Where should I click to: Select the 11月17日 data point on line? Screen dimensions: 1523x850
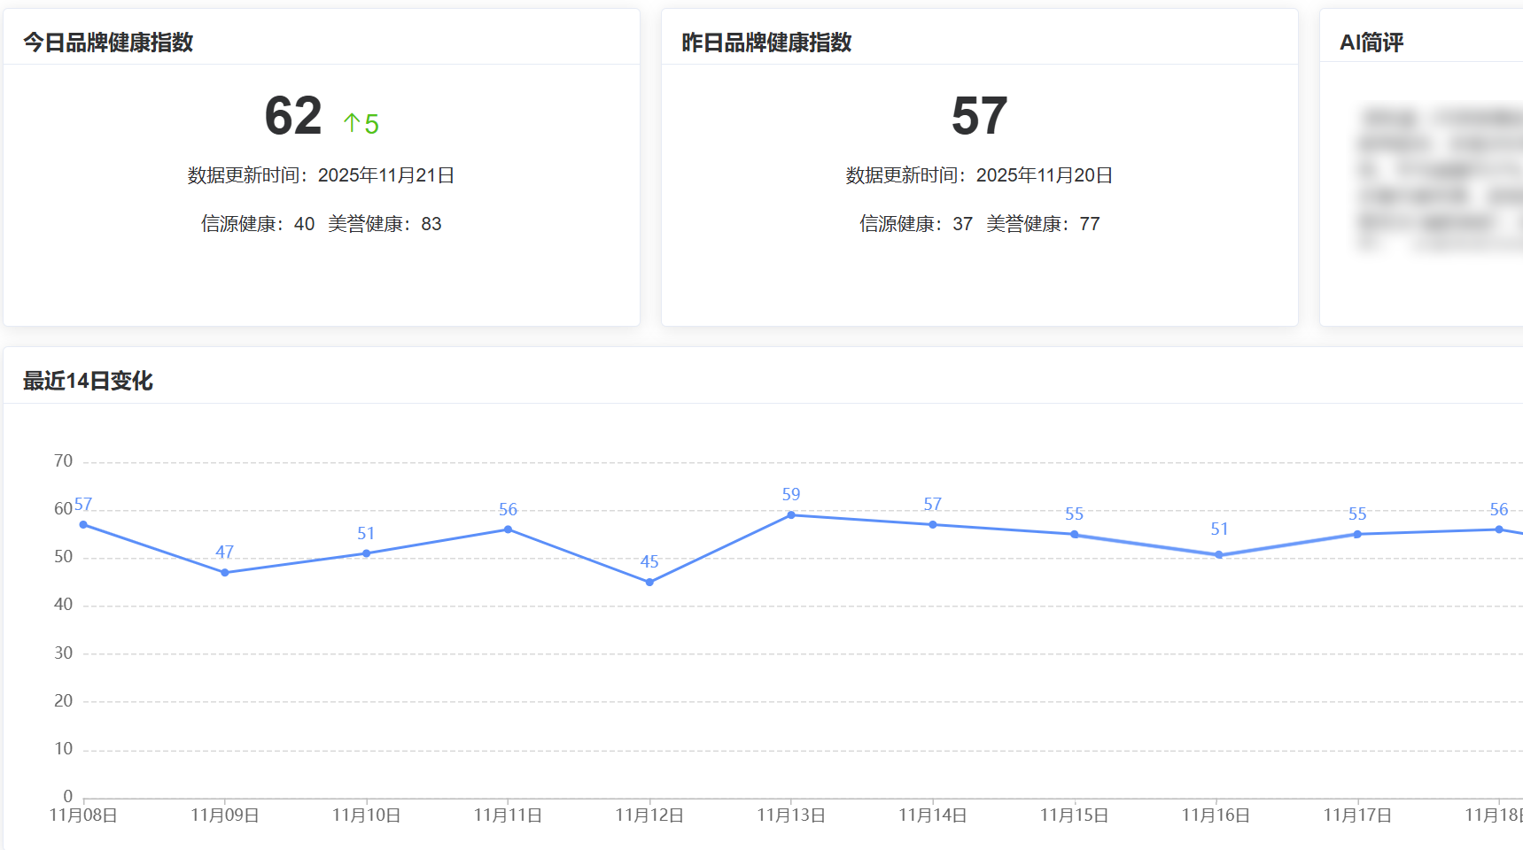coord(1357,535)
